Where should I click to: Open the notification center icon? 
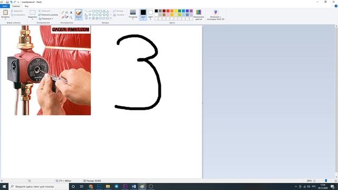pos(333,186)
